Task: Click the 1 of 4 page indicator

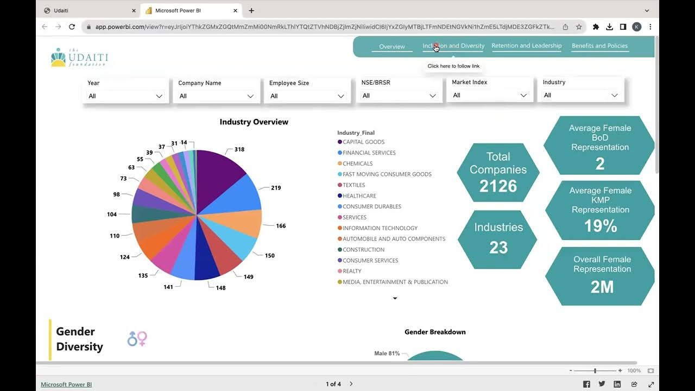Action: tap(333, 384)
